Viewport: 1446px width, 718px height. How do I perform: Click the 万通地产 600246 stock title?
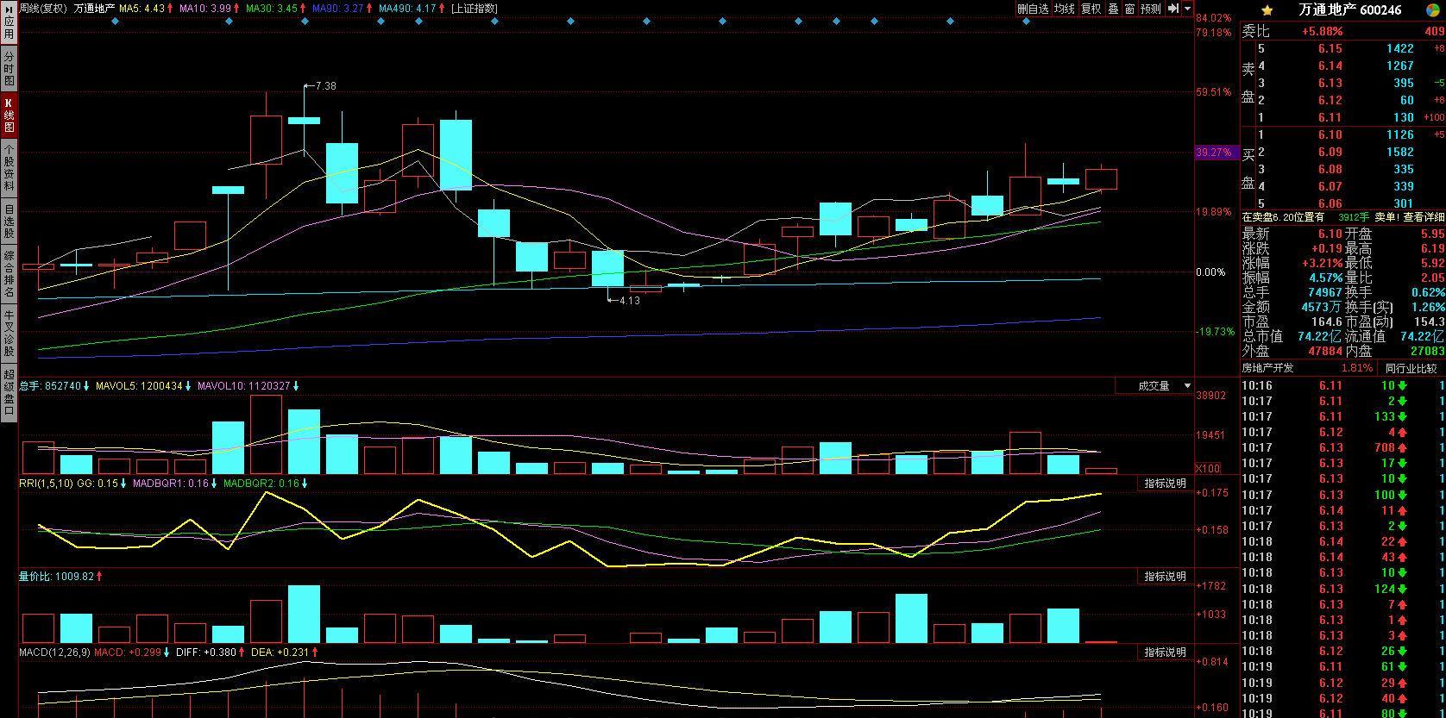(x=1350, y=10)
